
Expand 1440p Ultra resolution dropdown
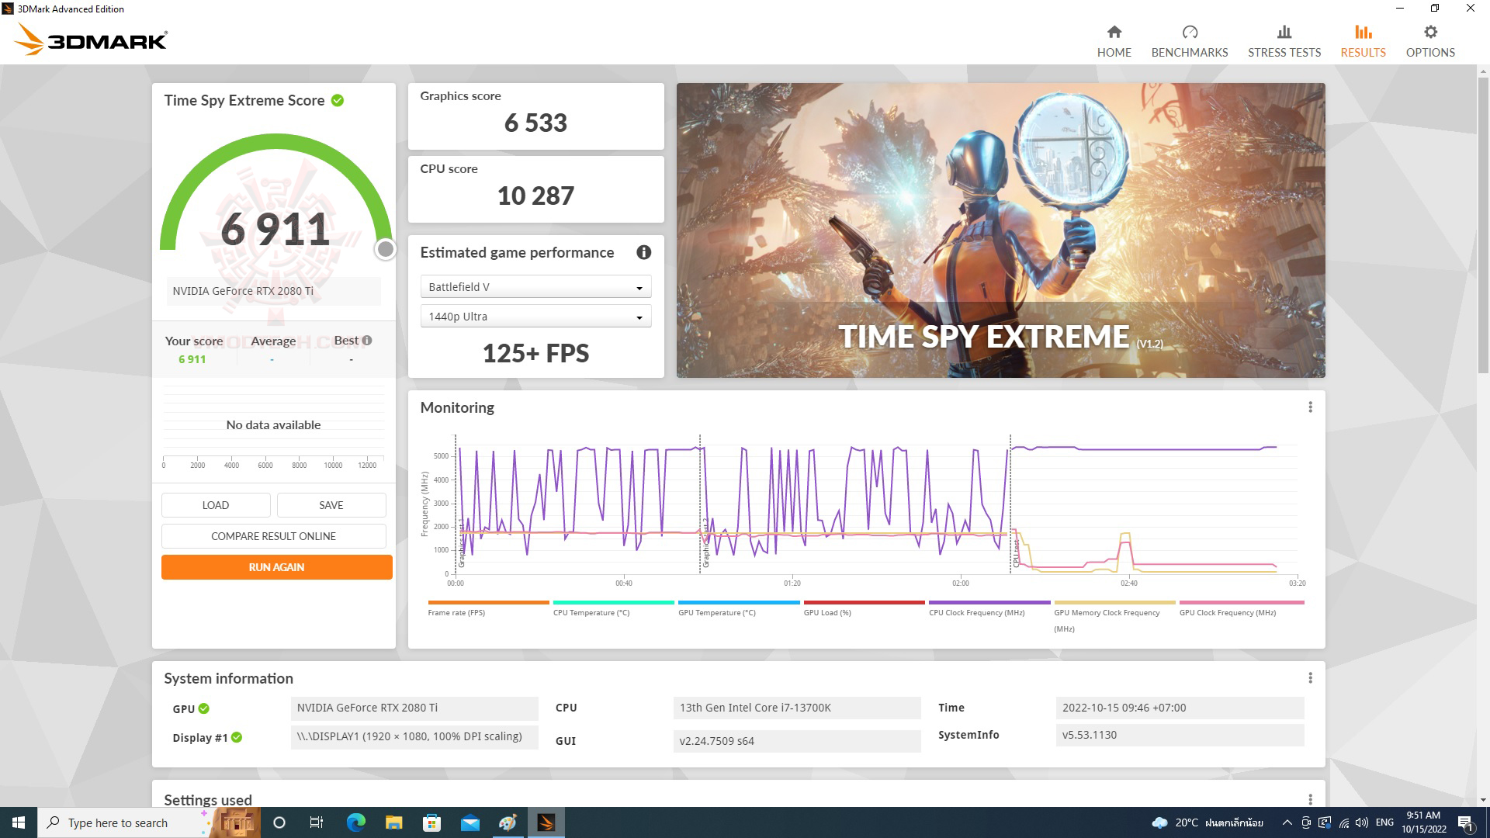tap(535, 317)
